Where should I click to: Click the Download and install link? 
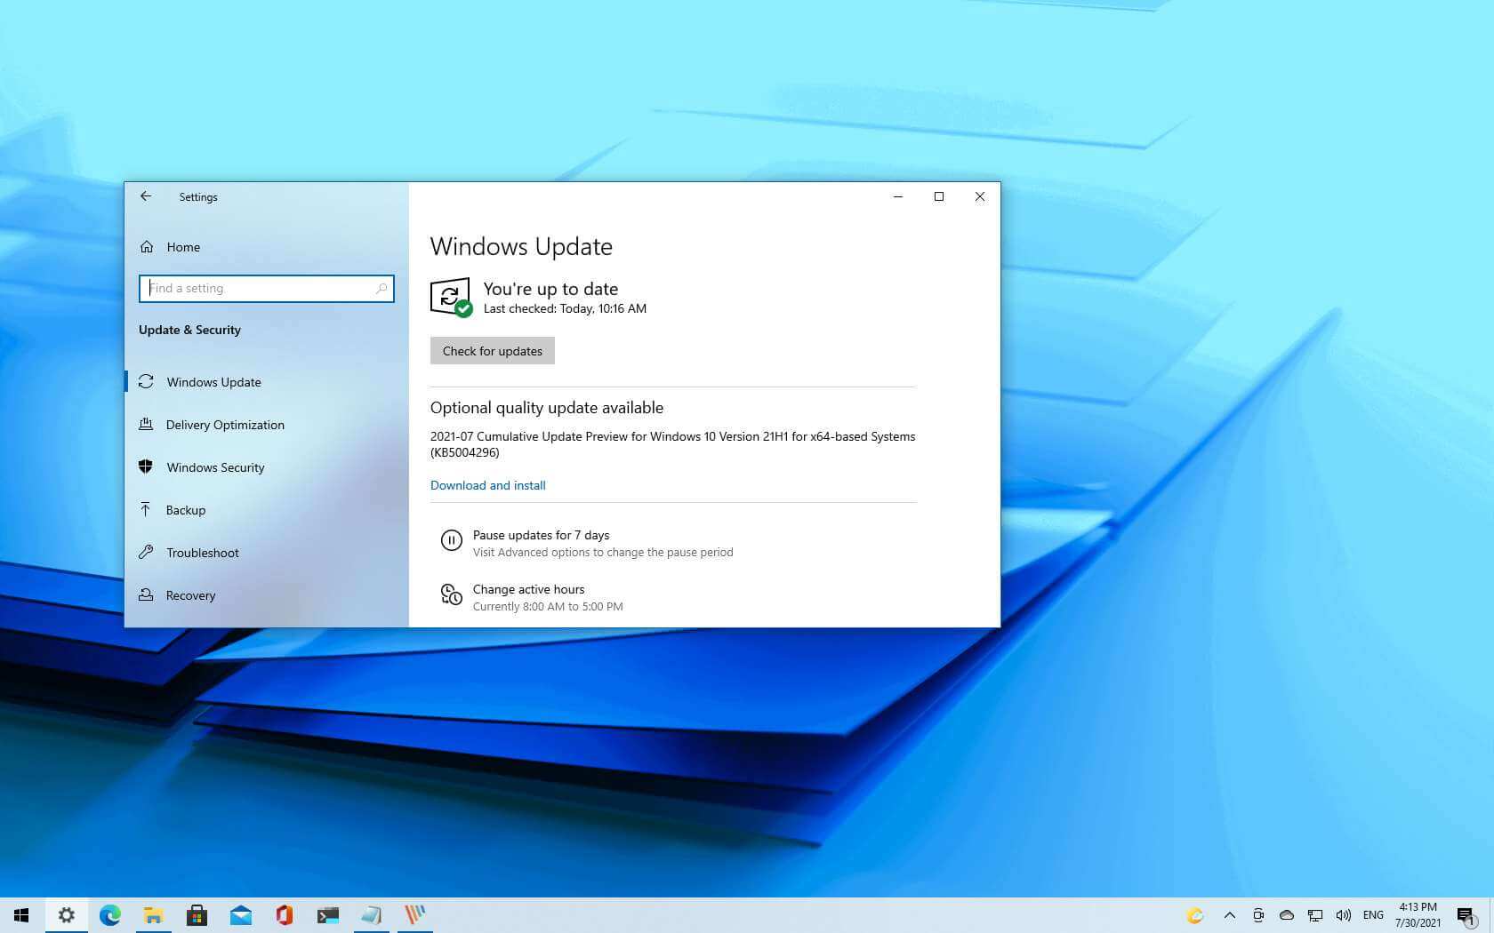(487, 485)
